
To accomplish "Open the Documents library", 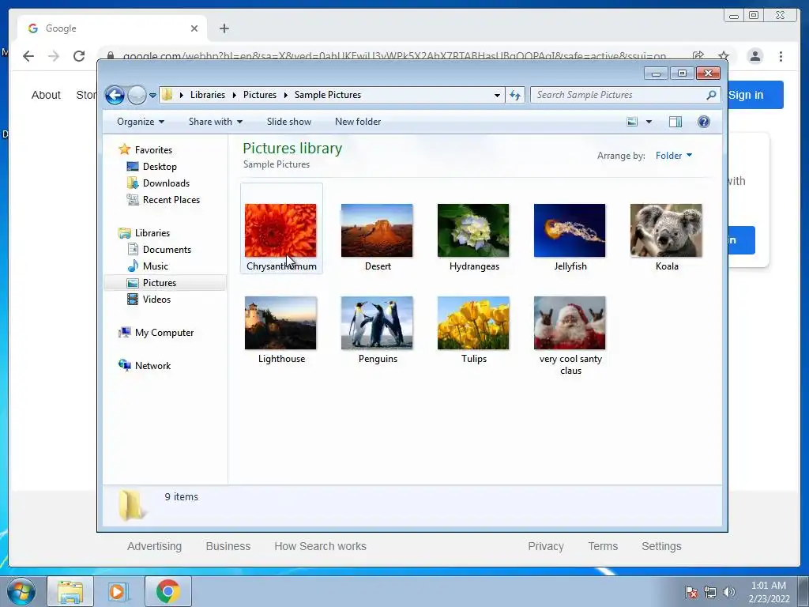I will coord(167,250).
